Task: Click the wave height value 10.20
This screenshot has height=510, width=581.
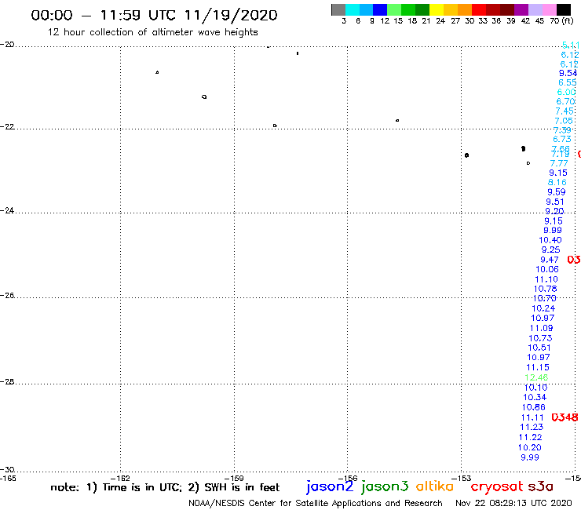Action: pos(530,447)
